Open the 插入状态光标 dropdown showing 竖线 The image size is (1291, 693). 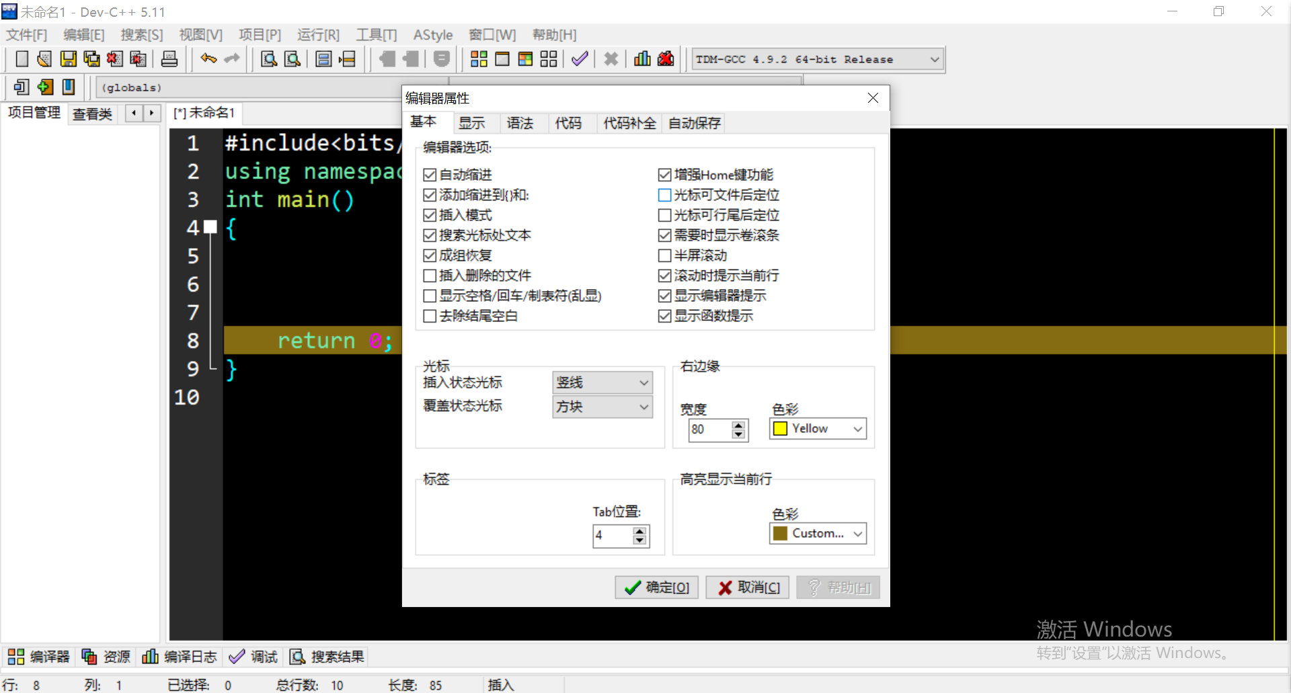602,382
